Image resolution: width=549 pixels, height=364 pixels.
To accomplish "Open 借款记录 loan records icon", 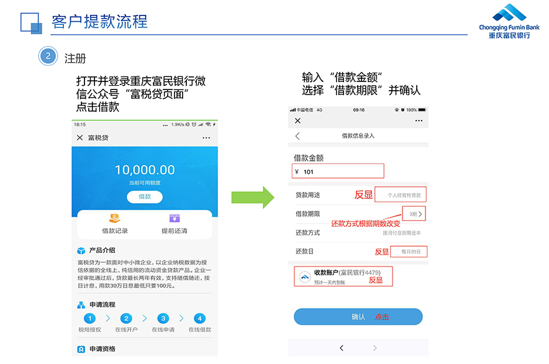I will pos(114,219).
